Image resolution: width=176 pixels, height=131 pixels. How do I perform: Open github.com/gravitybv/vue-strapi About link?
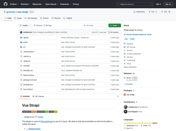[x=139, y=35]
